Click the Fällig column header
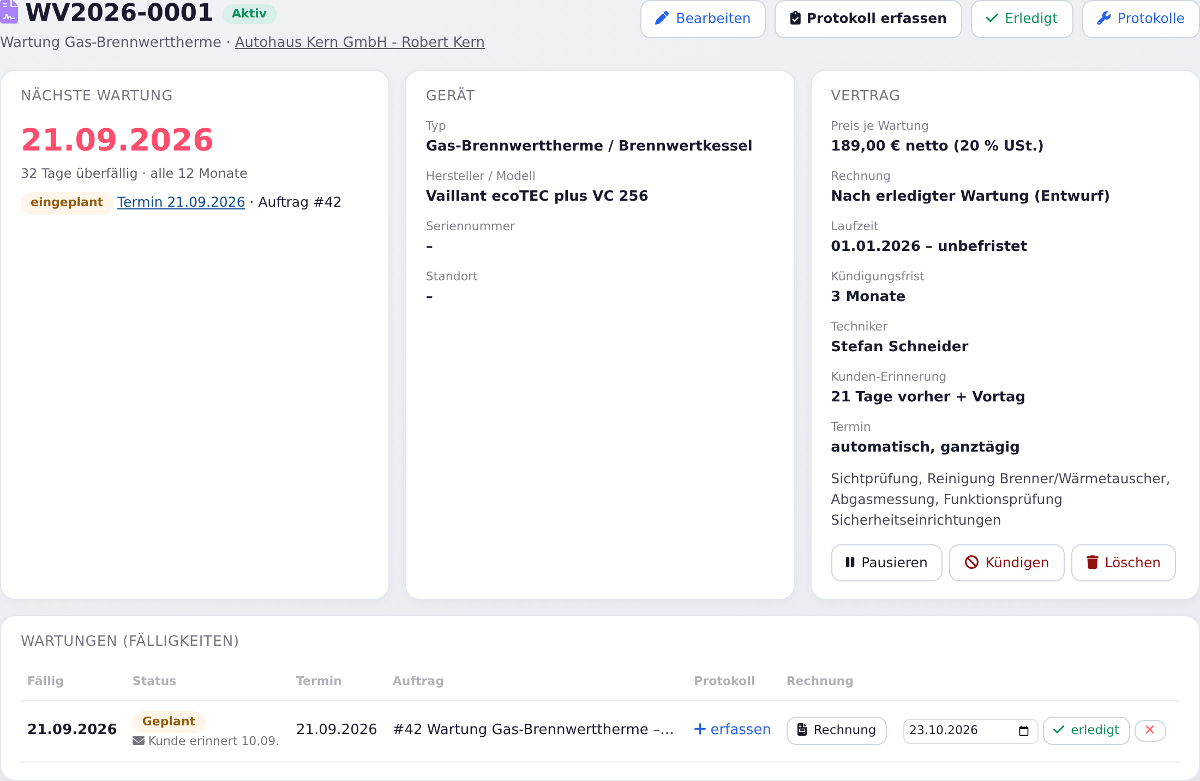The height and width of the screenshot is (781, 1200). coord(45,681)
